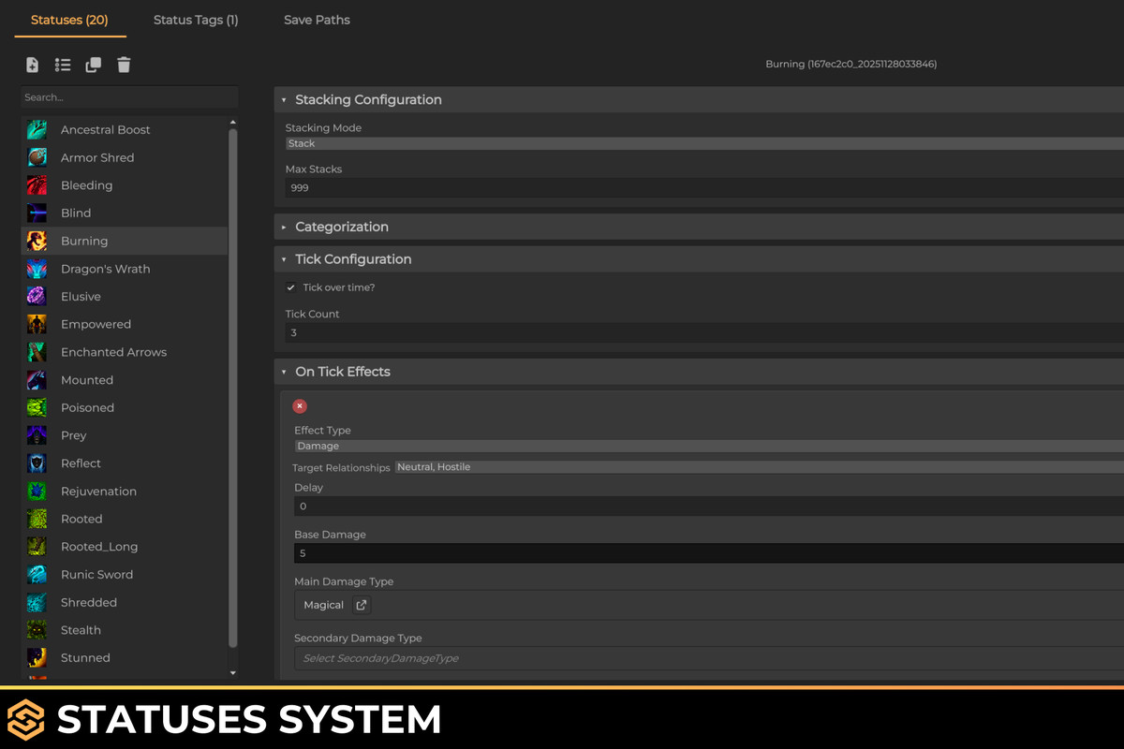Viewport: 1124px width, 749px height.
Task: Create a new status using the add-document icon
Action: [x=32, y=65]
